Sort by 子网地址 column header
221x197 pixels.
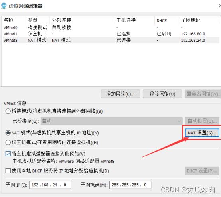pos(191,20)
